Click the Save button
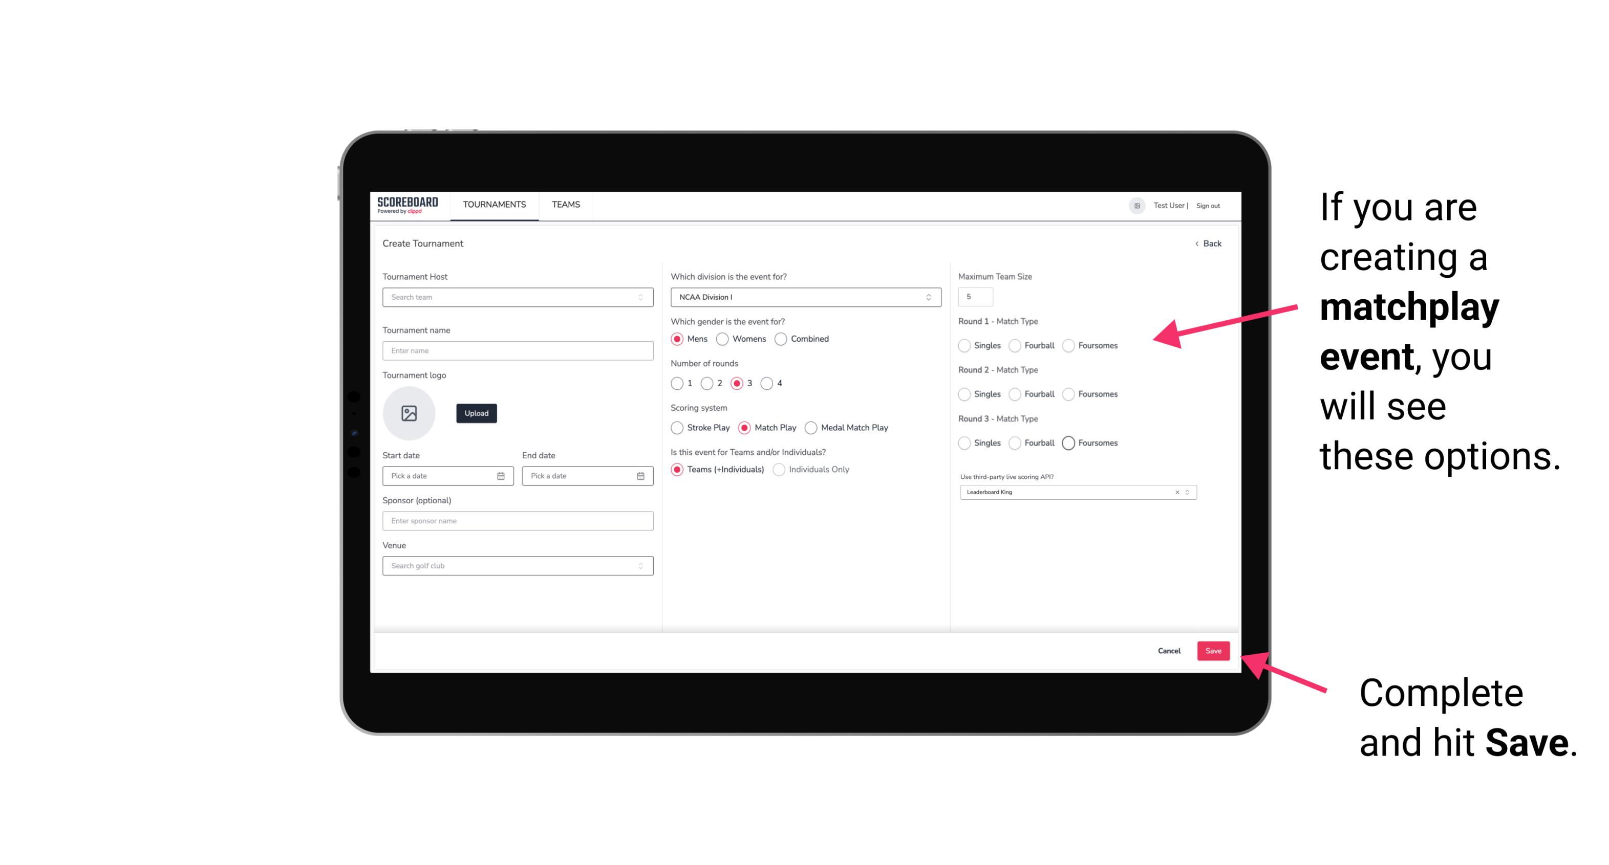 pyautogui.click(x=1213, y=652)
